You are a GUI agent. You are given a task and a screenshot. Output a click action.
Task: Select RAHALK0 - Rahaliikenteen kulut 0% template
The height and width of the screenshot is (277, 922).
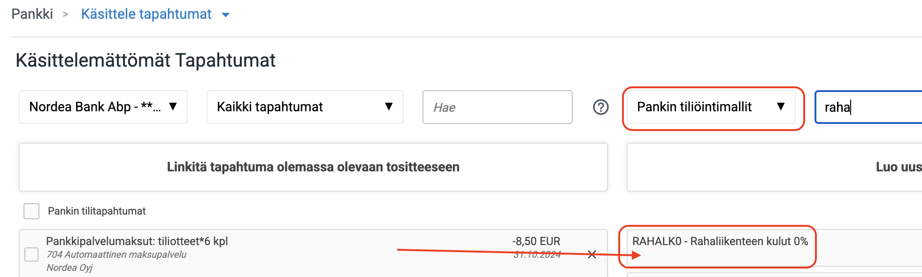pyautogui.click(x=720, y=241)
